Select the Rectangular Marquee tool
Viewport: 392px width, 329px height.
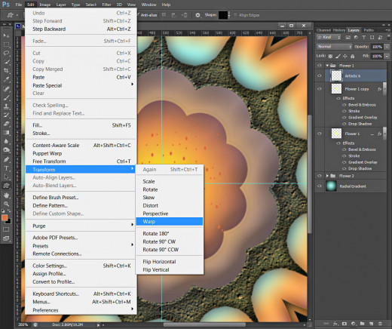click(6, 45)
